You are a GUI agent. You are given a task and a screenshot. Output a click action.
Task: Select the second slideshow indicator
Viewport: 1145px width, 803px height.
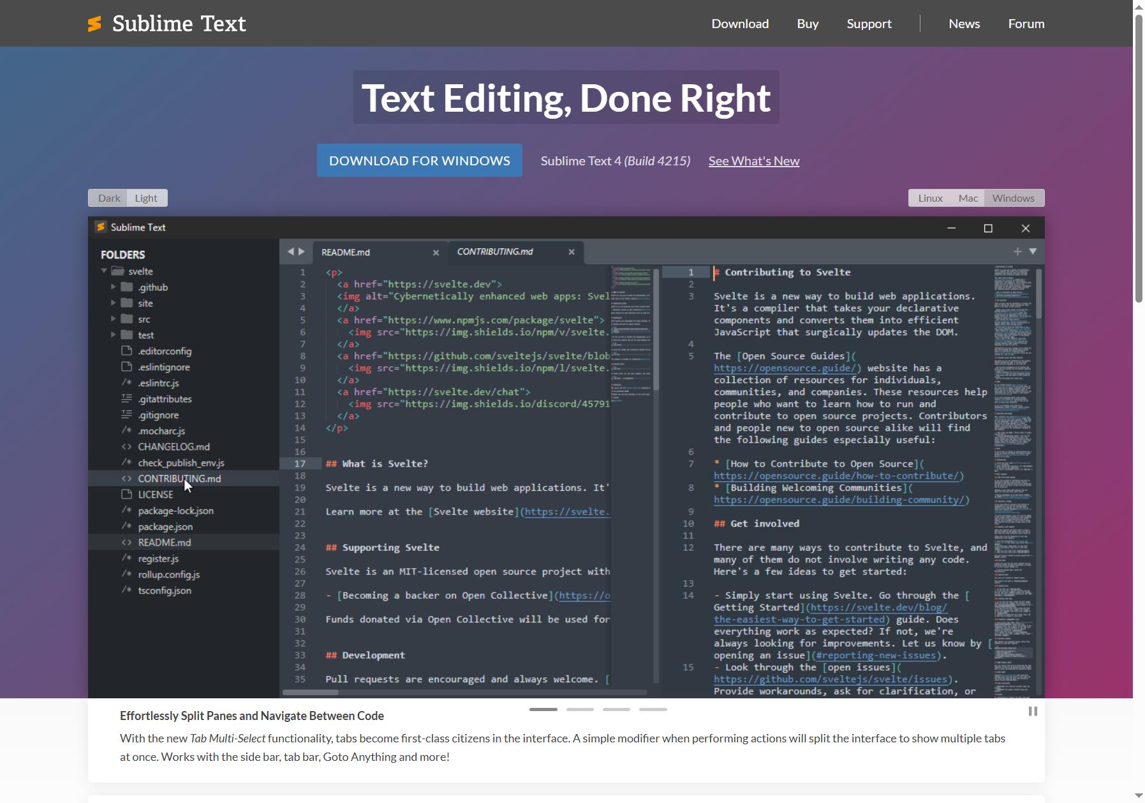(x=580, y=709)
